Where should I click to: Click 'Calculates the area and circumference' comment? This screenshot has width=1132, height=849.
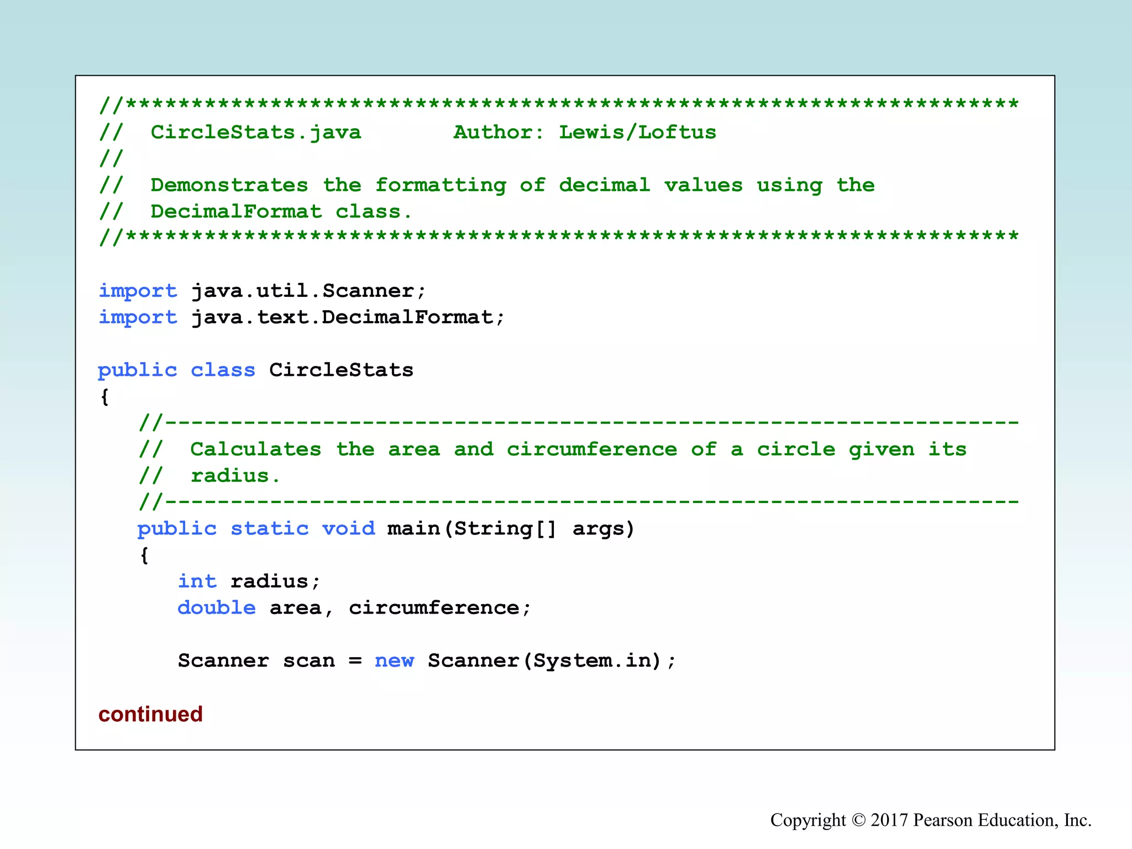433,449
